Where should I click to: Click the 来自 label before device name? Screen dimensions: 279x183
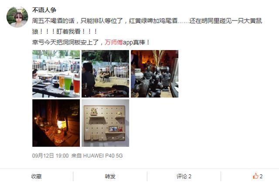pos(76,156)
